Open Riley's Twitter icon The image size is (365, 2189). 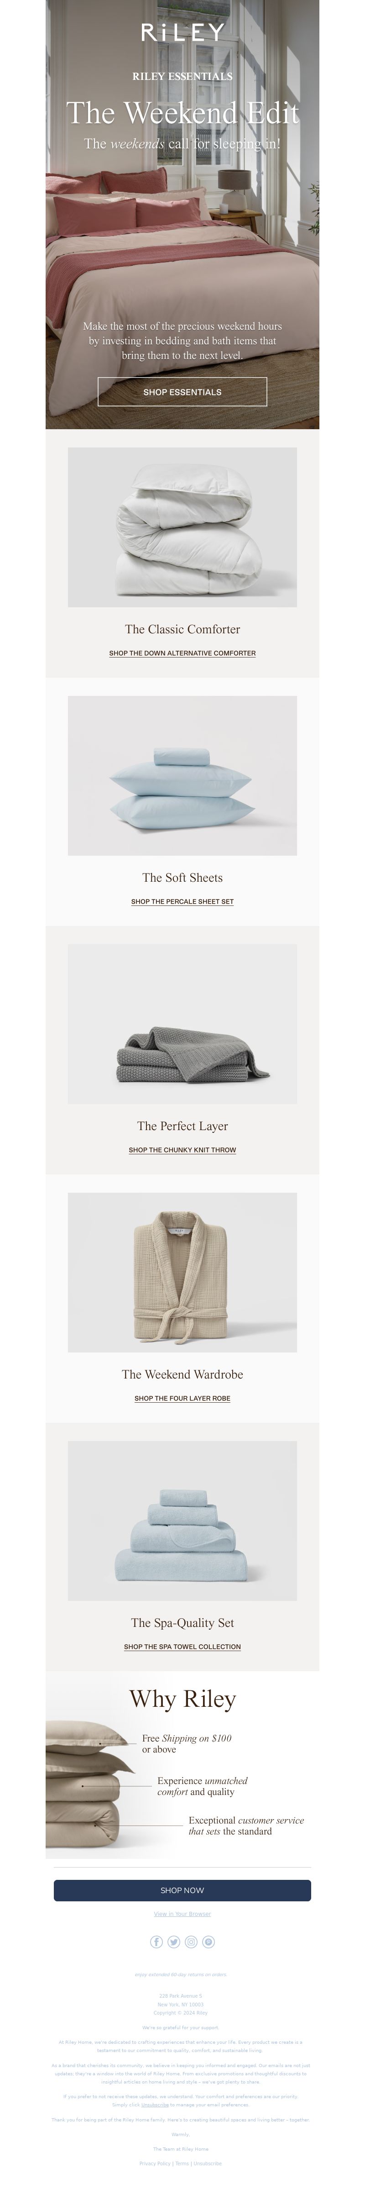coord(174,1942)
